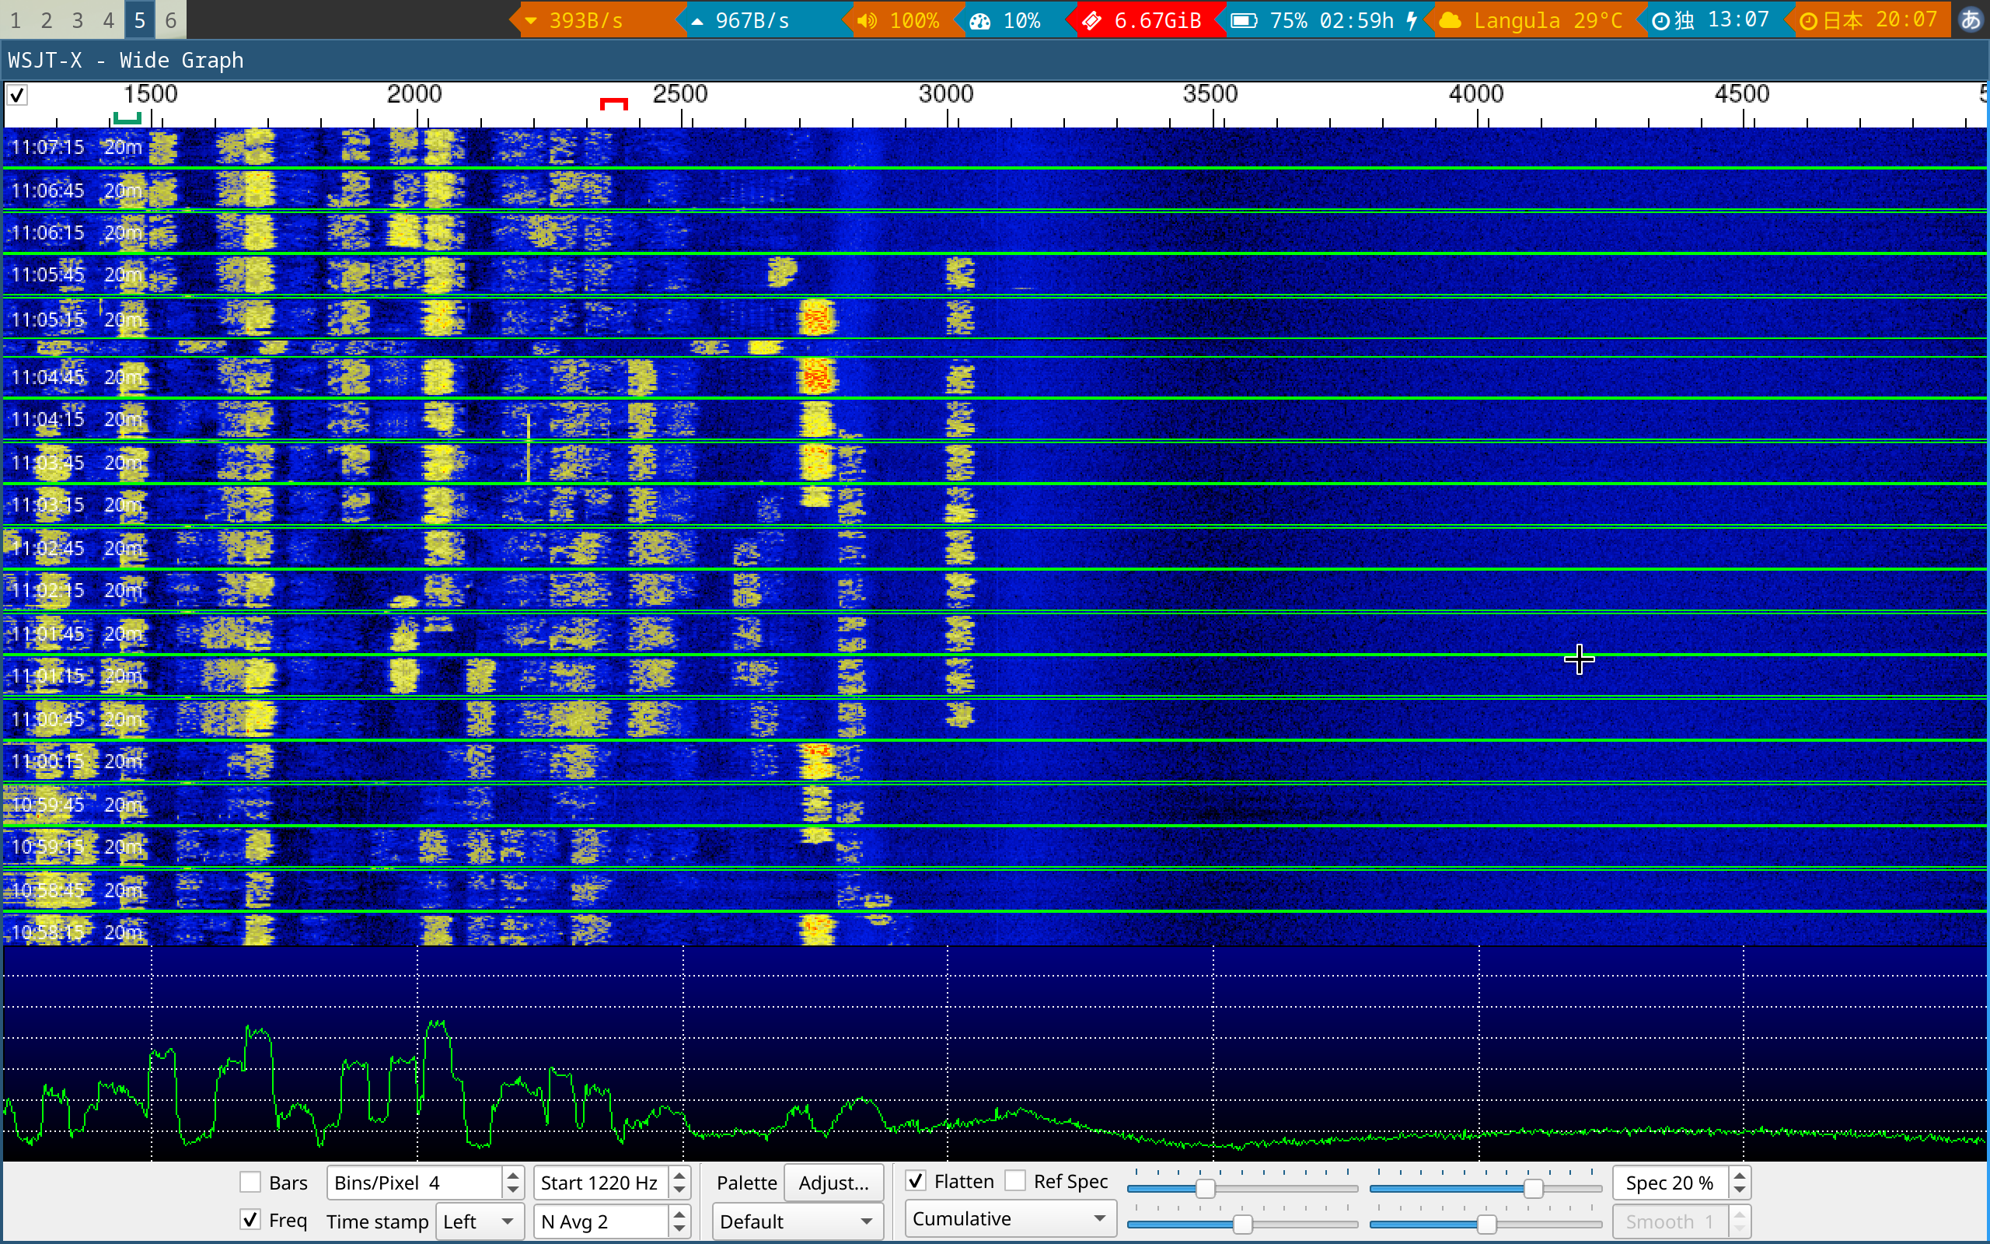The image size is (1990, 1244).
Task: Switch to workspace 6
Action: (170, 19)
